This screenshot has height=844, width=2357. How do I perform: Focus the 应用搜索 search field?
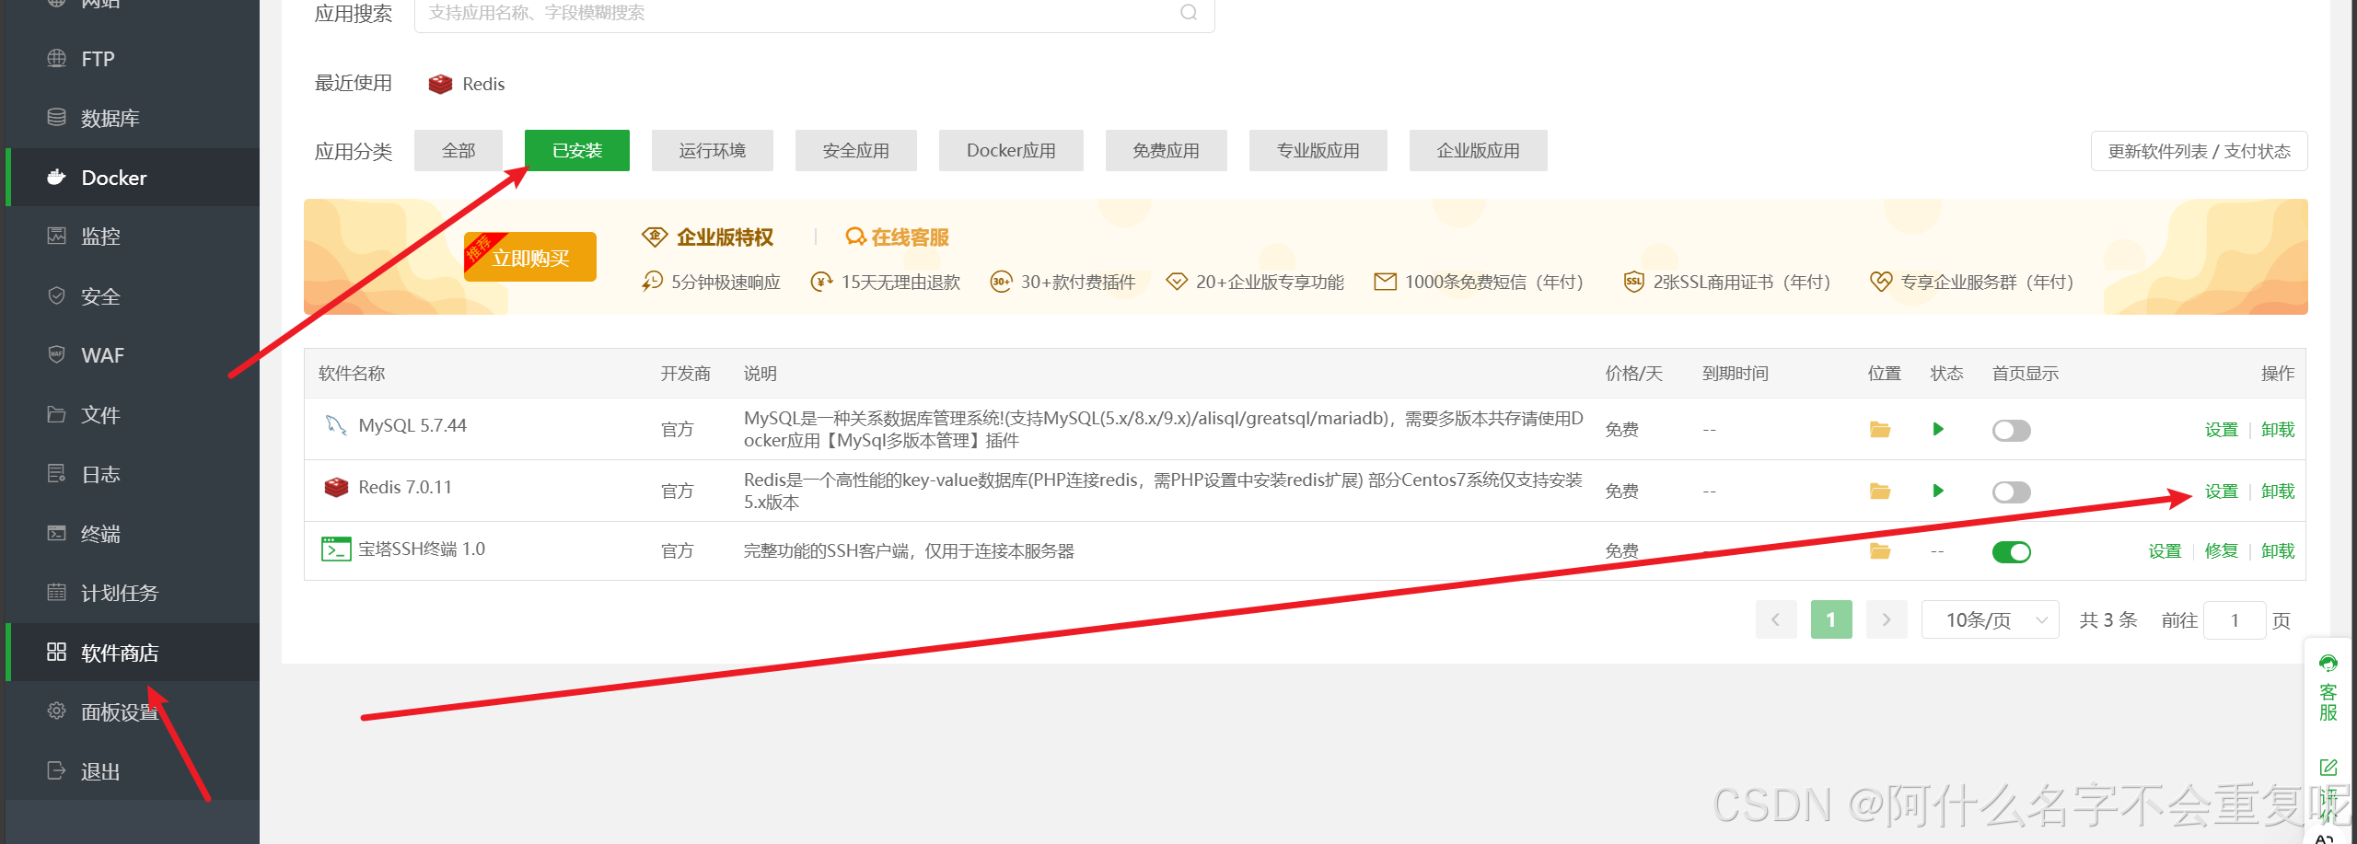(x=814, y=13)
